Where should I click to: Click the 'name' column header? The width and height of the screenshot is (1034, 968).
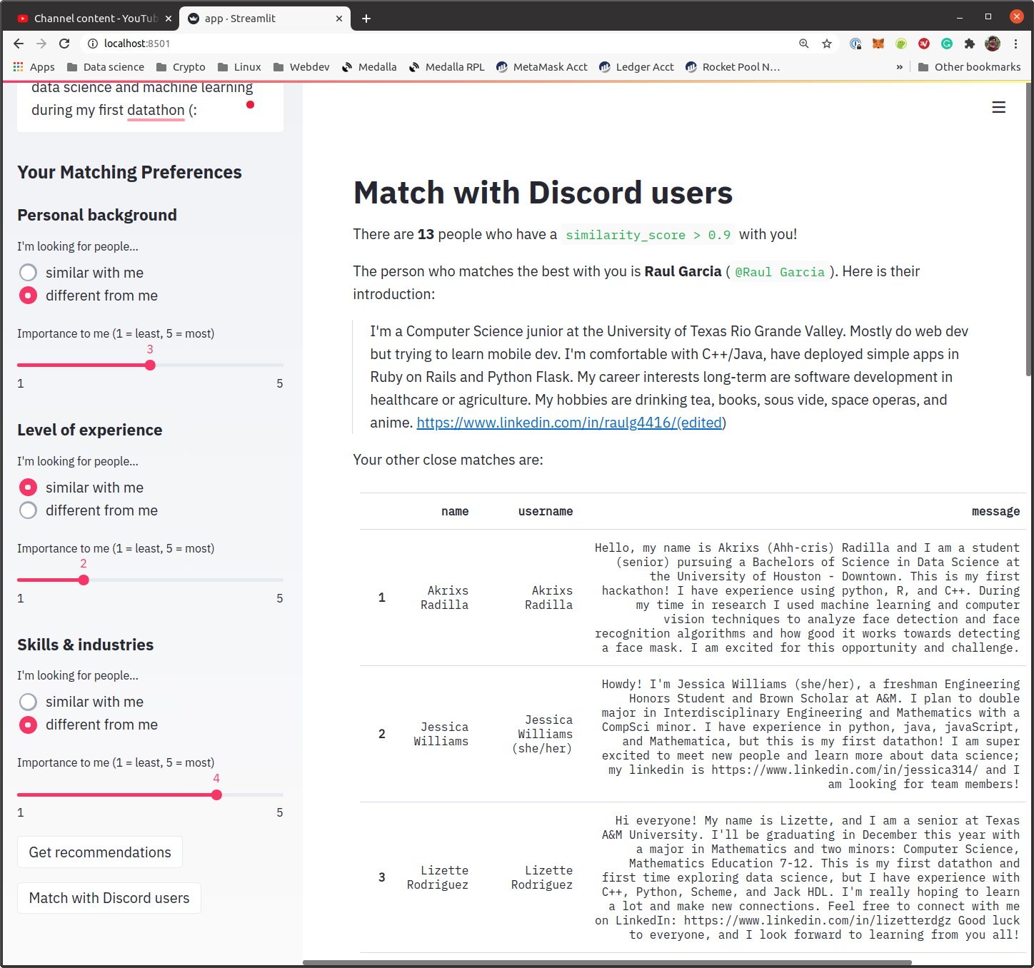tap(455, 511)
